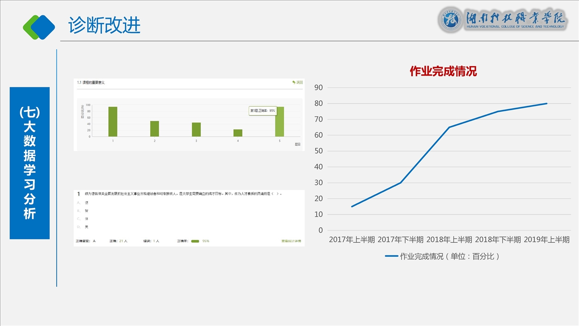
Task: Click the 诊断改进 slide title
Action: coord(104,26)
